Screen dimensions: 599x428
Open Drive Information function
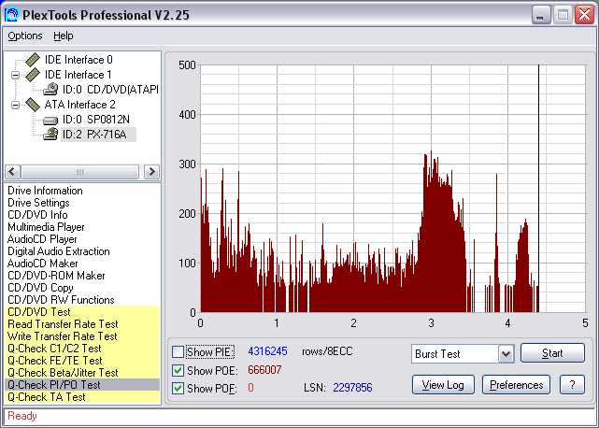45,191
